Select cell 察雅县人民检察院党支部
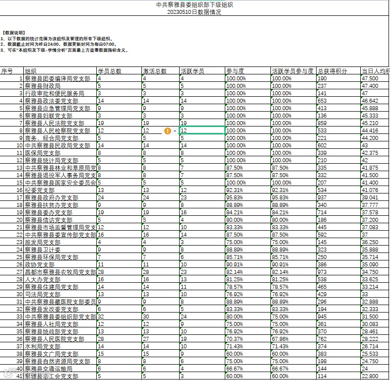390x381 pixels. (60, 130)
